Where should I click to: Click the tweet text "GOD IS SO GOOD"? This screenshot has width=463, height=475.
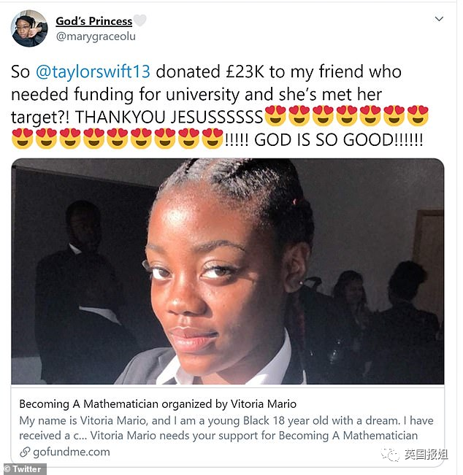tap(324, 140)
